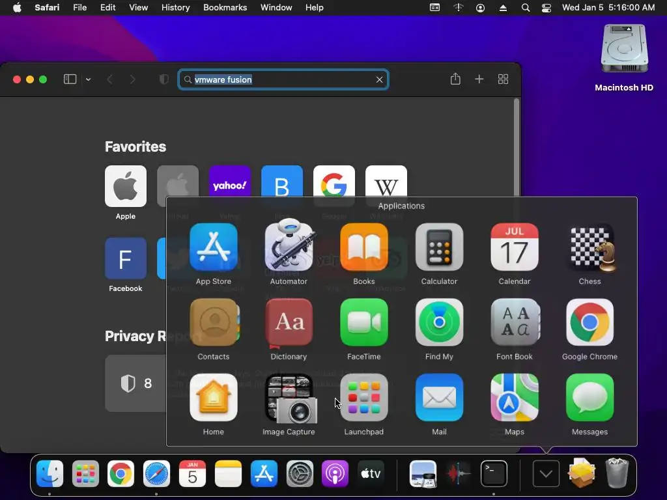Click the Share button in Safari toolbar

(x=455, y=79)
